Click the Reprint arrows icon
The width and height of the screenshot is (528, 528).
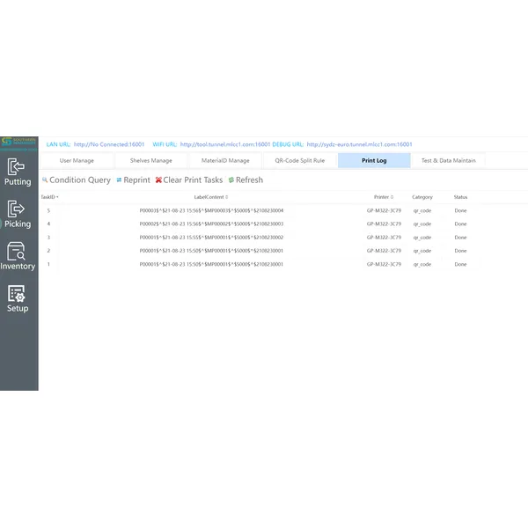pos(119,180)
